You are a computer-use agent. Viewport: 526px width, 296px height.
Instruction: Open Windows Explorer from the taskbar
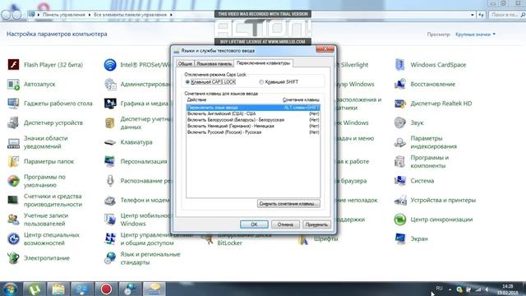click(x=58, y=289)
